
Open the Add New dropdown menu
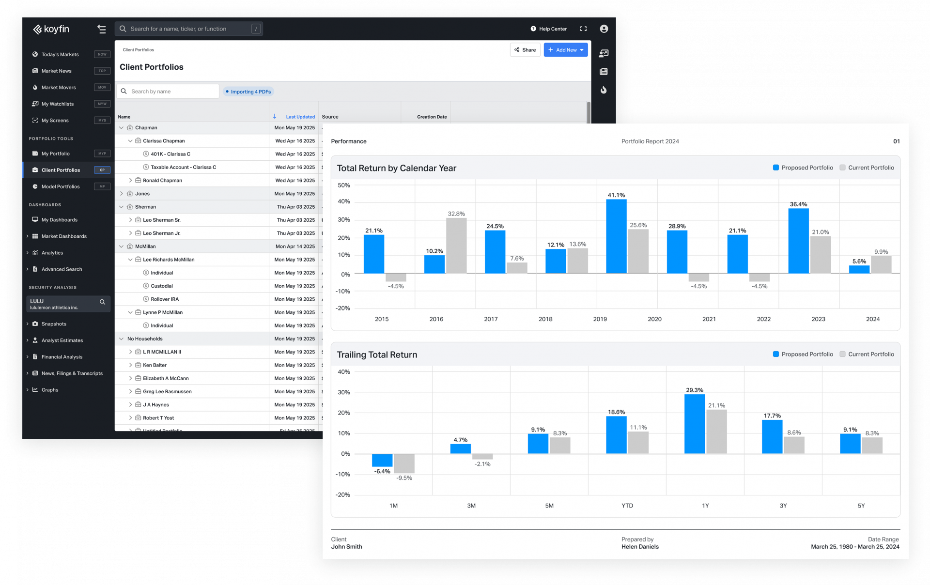tap(565, 49)
